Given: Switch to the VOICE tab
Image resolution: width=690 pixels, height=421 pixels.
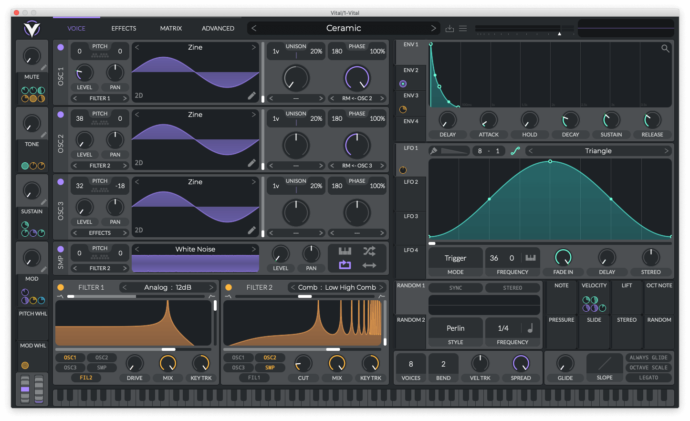Looking at the screenshot, I should coord(76,28).
